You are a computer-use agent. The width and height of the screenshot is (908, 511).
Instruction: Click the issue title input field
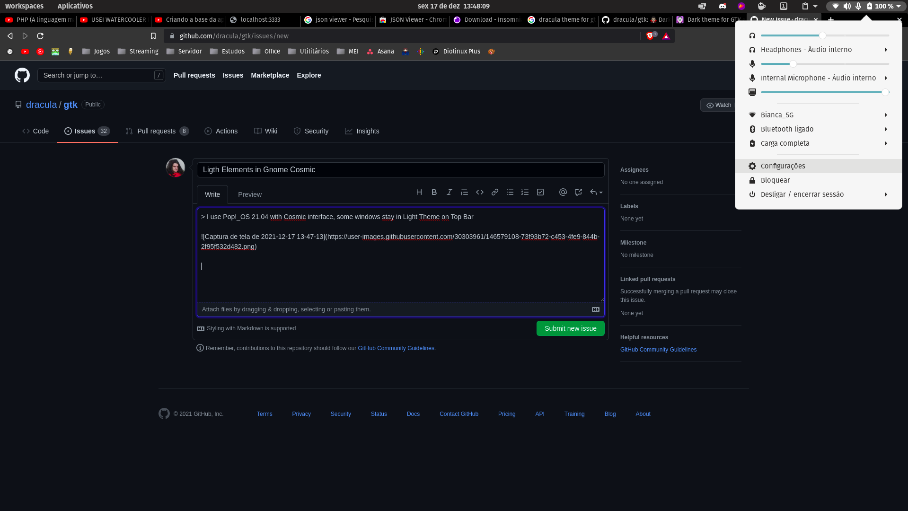[x=400, y=170]
